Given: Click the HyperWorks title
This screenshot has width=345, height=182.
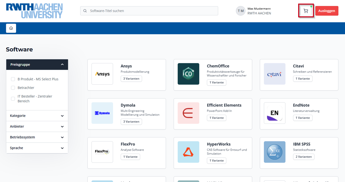Looking at the screenshot, I should coord(219,144).
